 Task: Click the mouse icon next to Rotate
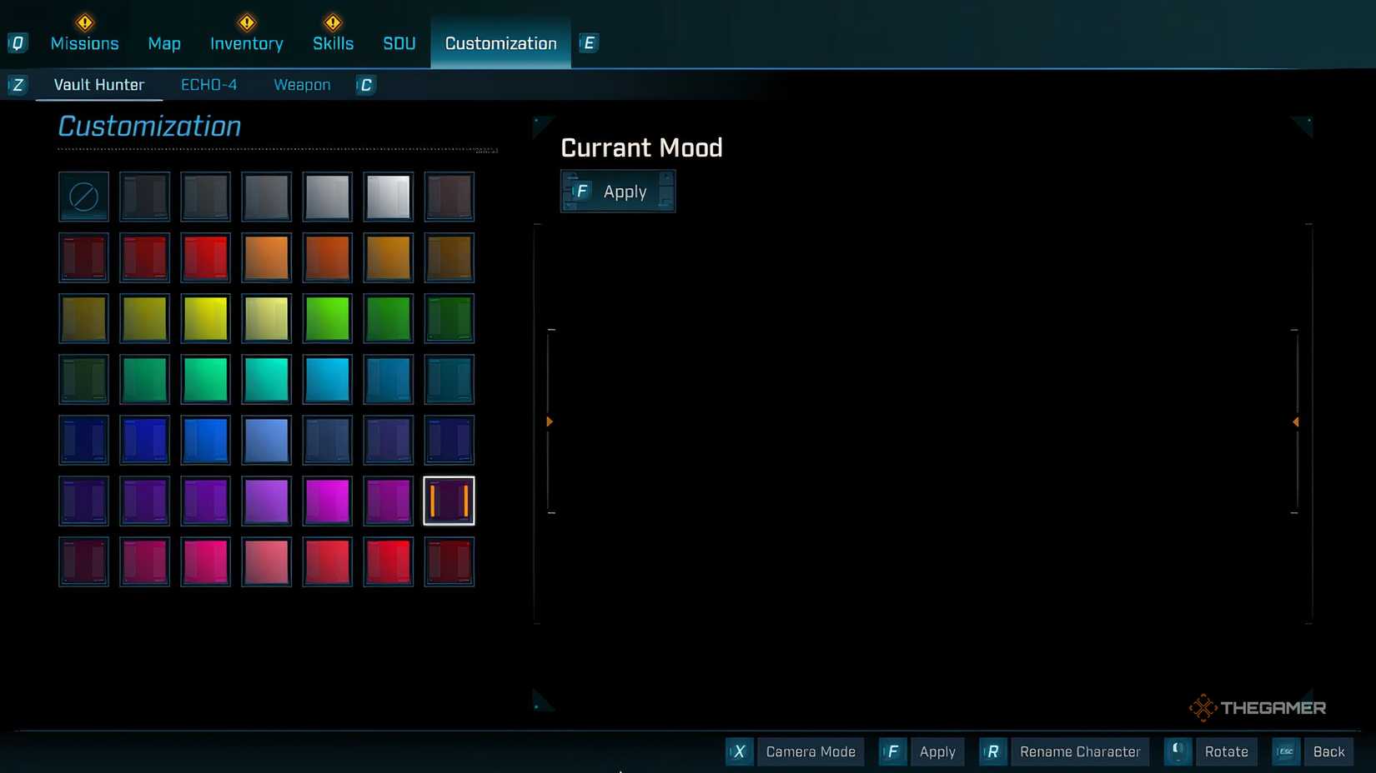click(1178, 751)
